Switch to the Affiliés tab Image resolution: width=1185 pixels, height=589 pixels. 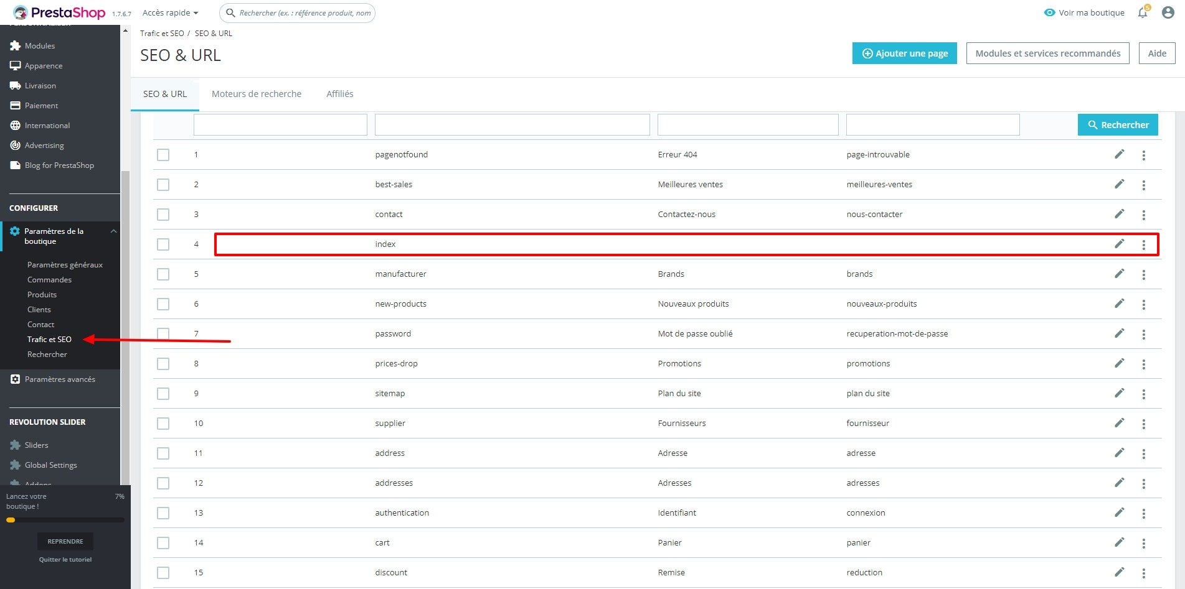click(340, 94)
